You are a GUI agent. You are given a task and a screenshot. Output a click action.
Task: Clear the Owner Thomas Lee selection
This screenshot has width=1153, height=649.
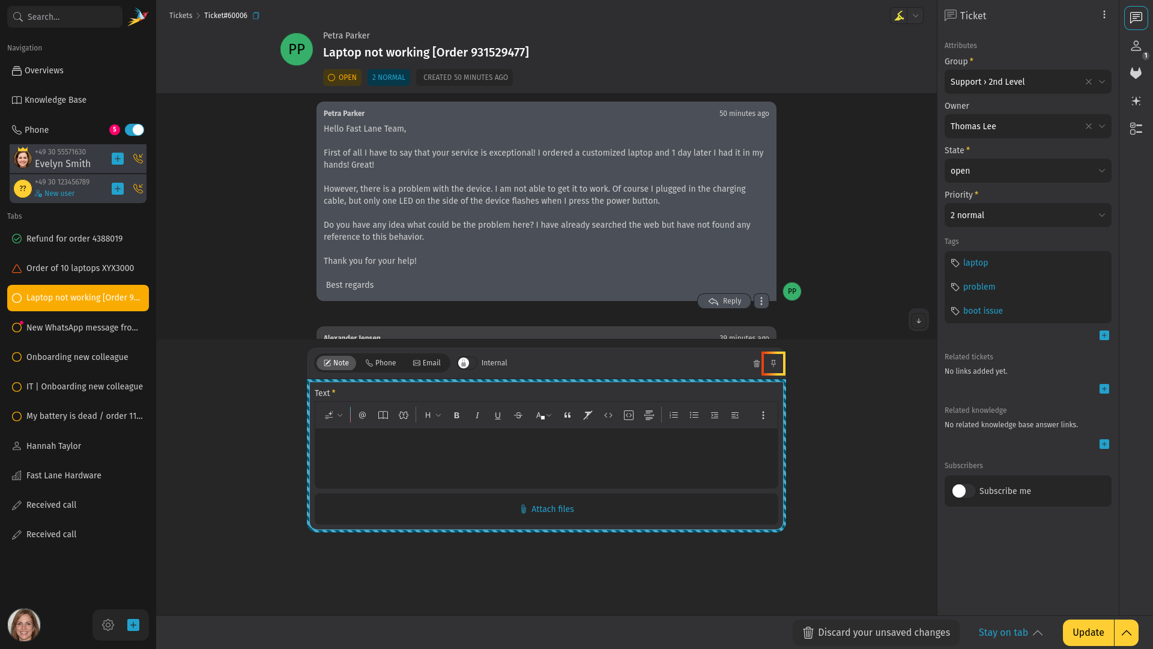point(1089,126)
